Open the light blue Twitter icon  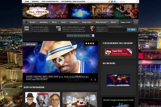[115, 2]
